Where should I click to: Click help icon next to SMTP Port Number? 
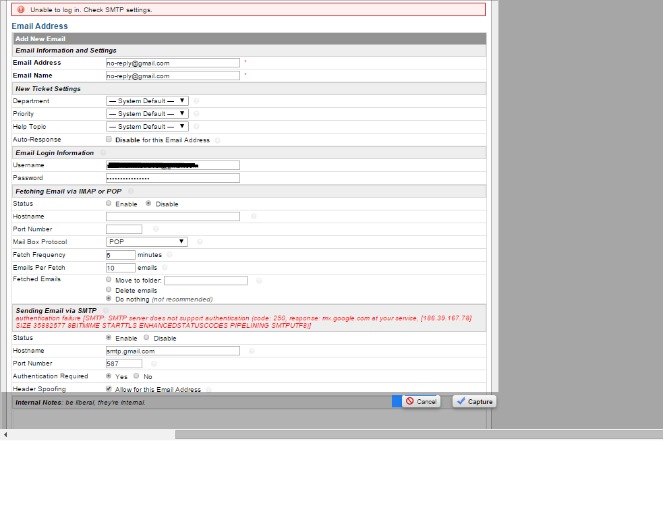[154, 364]
